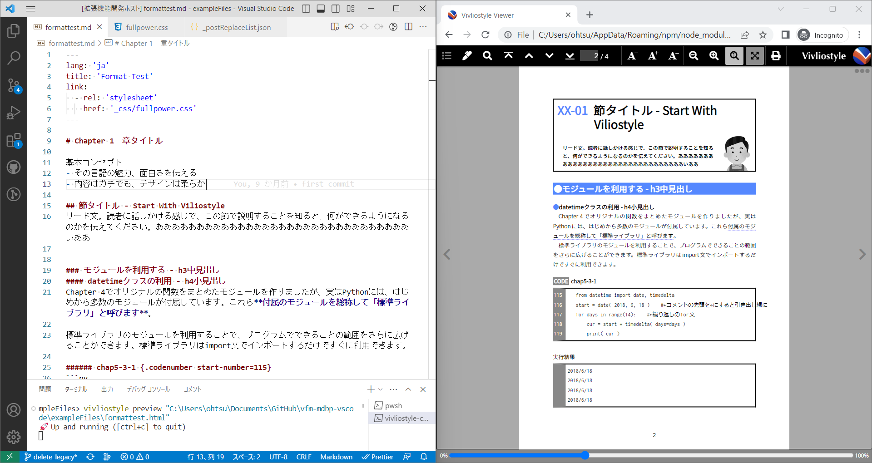Open the Vivliostyle settings three-dot menu
The image size is (872, 463).
pos(862,71)
